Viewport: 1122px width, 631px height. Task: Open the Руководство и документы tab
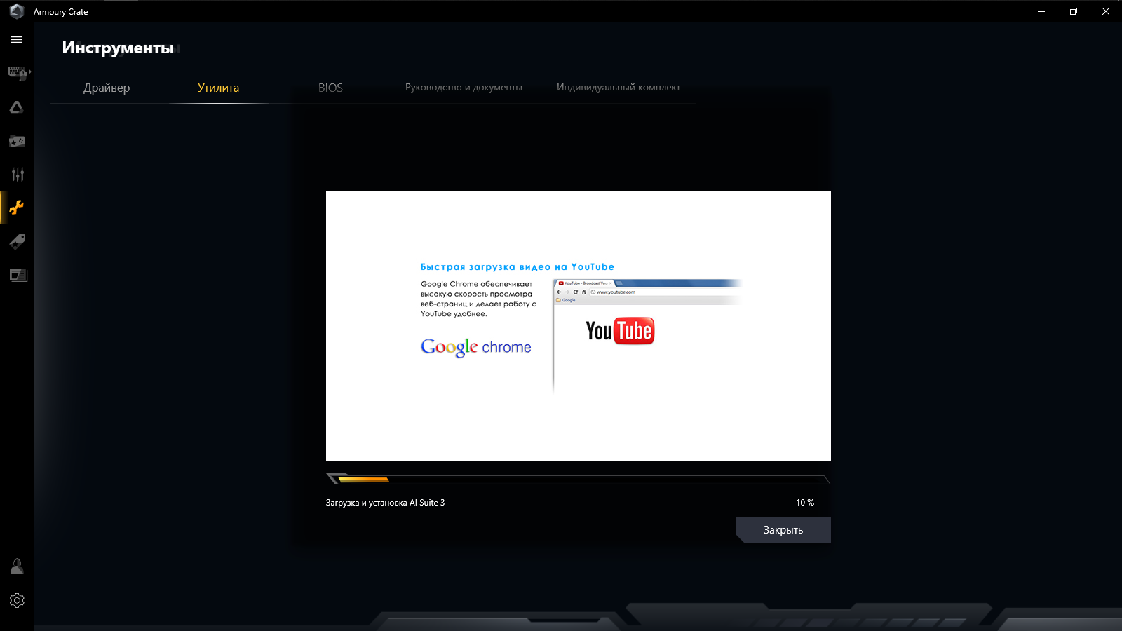[x=464, y=88]
